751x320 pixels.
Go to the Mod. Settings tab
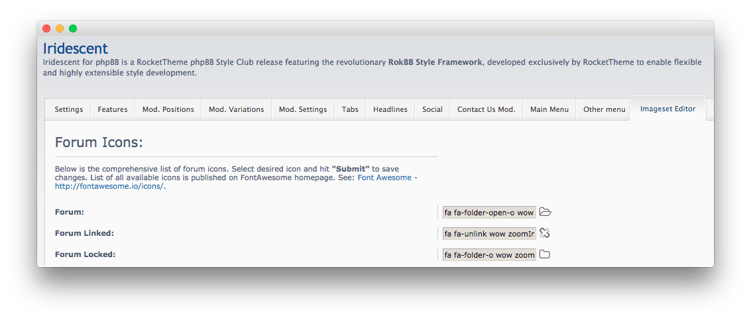pos(303,109)
